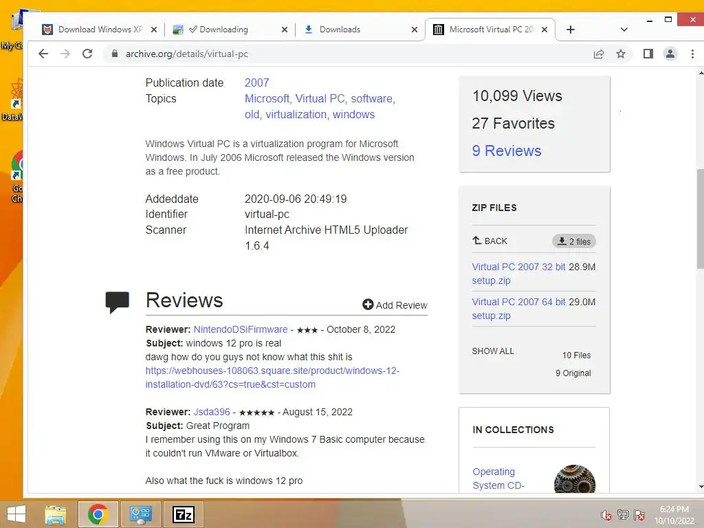704x528 pixels.
Task: Click the "9 Original" count
Action: (573, 373)
